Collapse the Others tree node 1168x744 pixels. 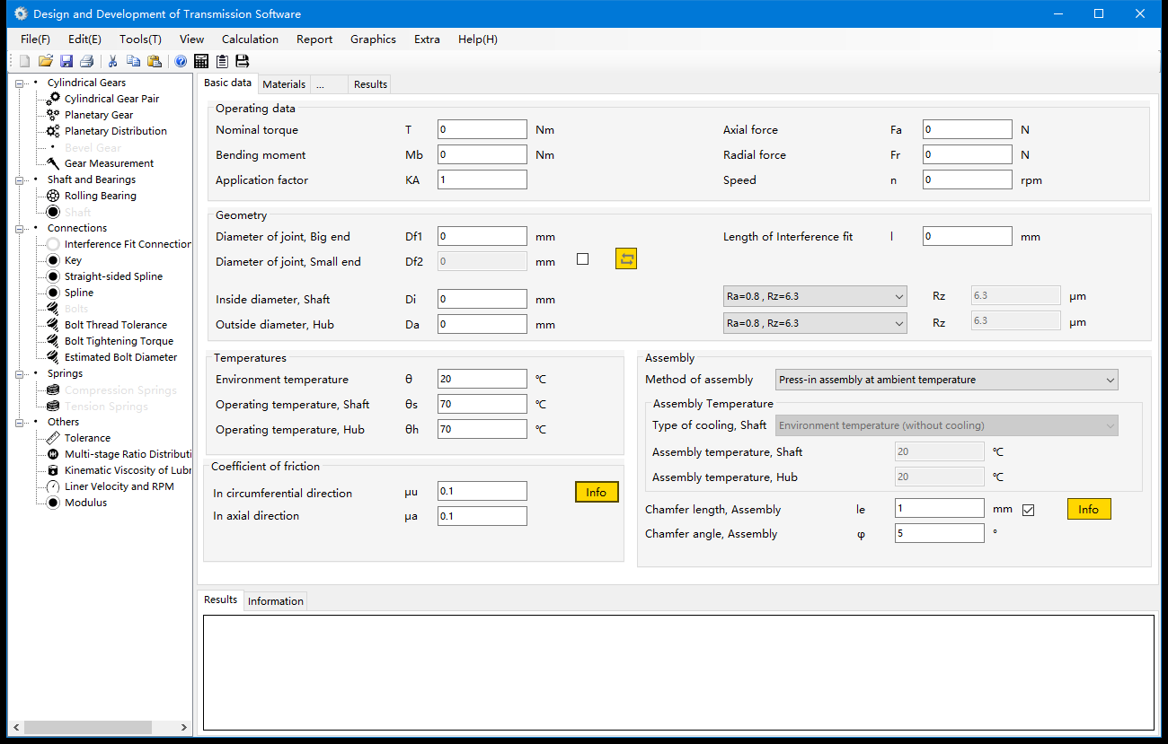[20, 423]
